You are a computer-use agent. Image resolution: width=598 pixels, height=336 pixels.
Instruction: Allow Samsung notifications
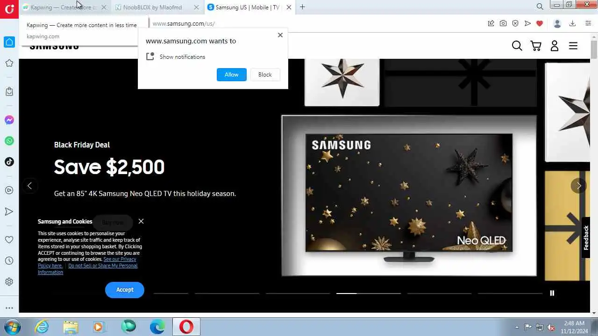tap(232, 75)
